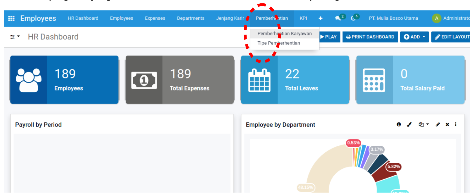
Task: Click info icon on Employee by Department chart
Action: pos(399,124)
